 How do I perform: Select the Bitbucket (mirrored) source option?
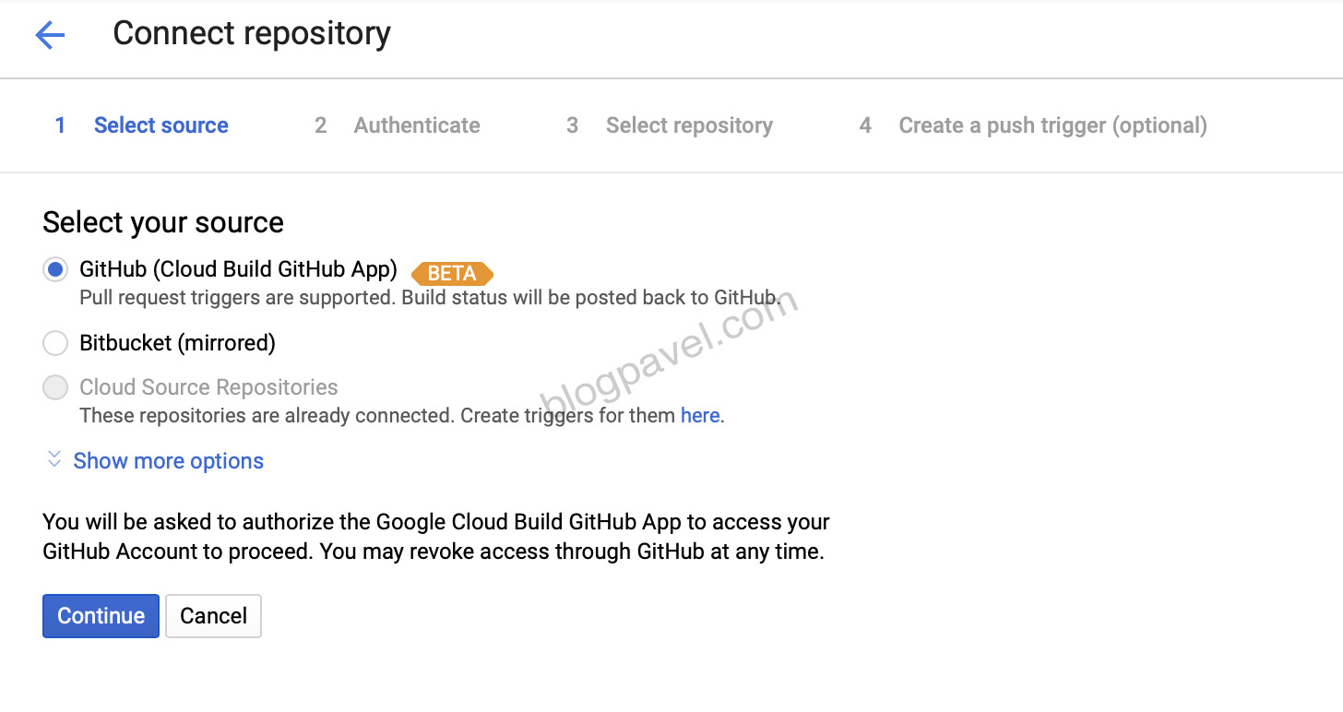(x=54, y=342)
